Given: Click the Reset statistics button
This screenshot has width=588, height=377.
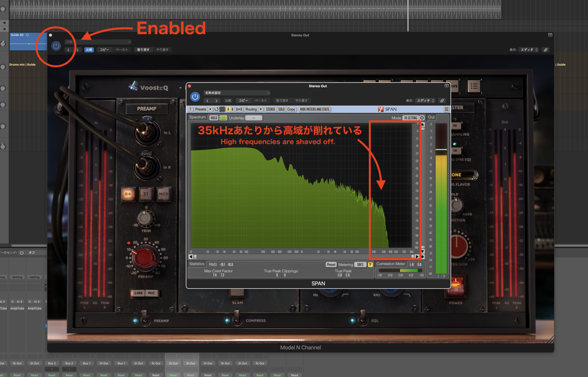Looking at the screenshot, I should 331,265.
